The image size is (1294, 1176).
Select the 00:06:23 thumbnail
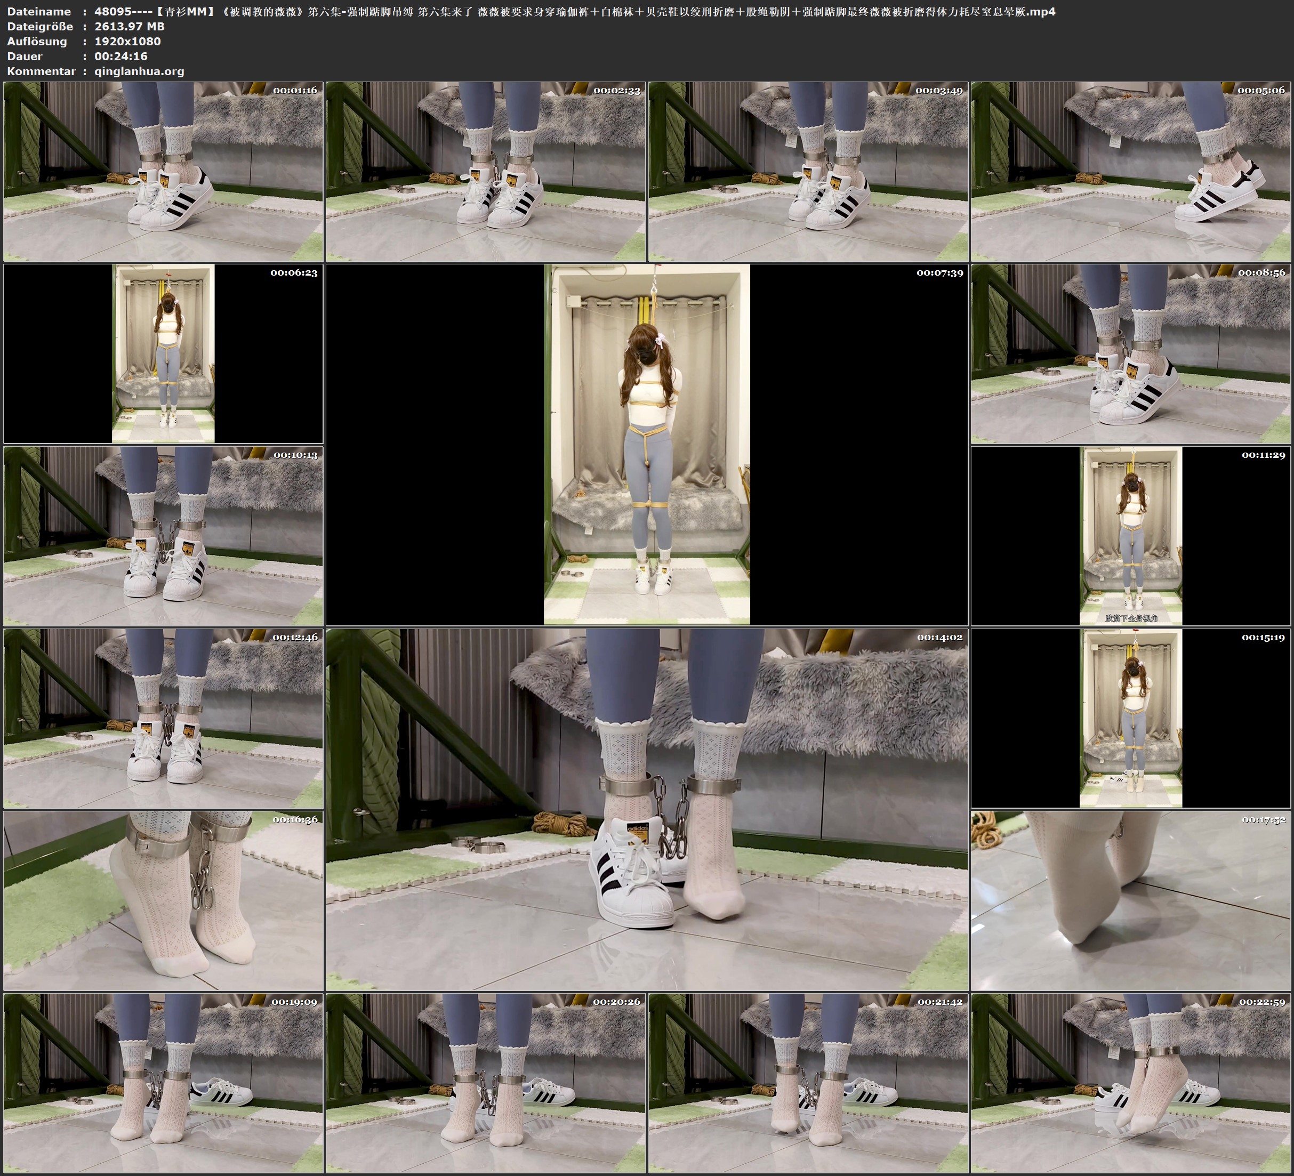click(x=163, y=353)
